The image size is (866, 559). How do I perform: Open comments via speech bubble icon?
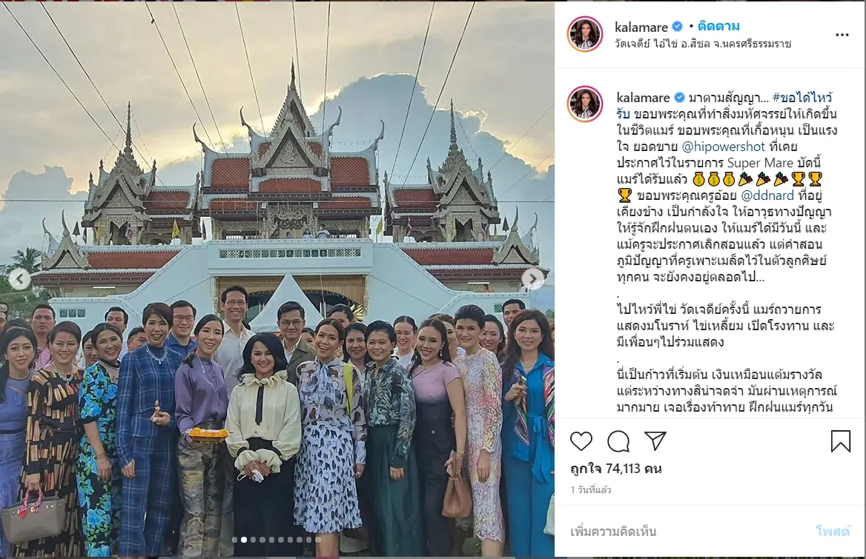coord(618,441)
